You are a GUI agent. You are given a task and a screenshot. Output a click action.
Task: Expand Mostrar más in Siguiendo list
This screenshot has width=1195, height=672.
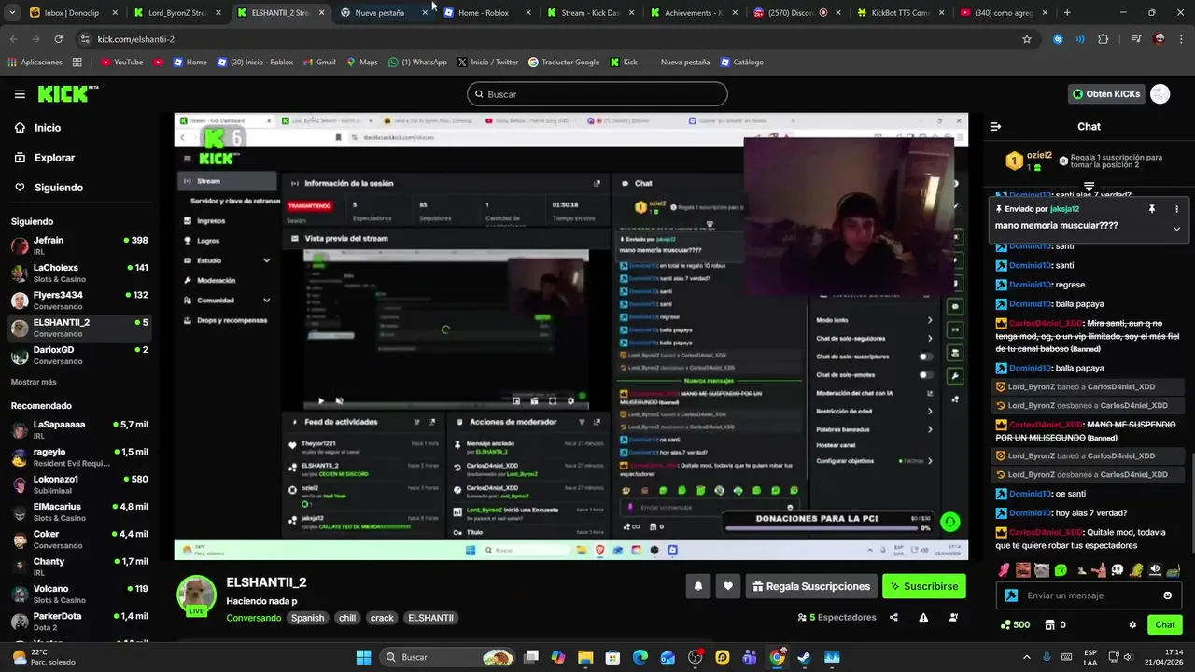point(34,382)
